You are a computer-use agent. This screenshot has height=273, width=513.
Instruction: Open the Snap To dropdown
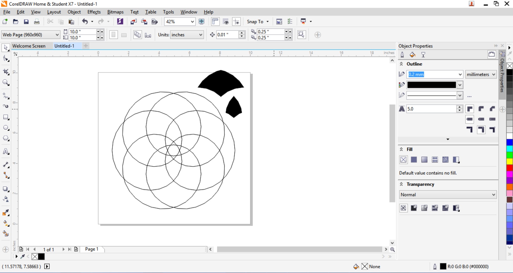[x=258, y=21]
